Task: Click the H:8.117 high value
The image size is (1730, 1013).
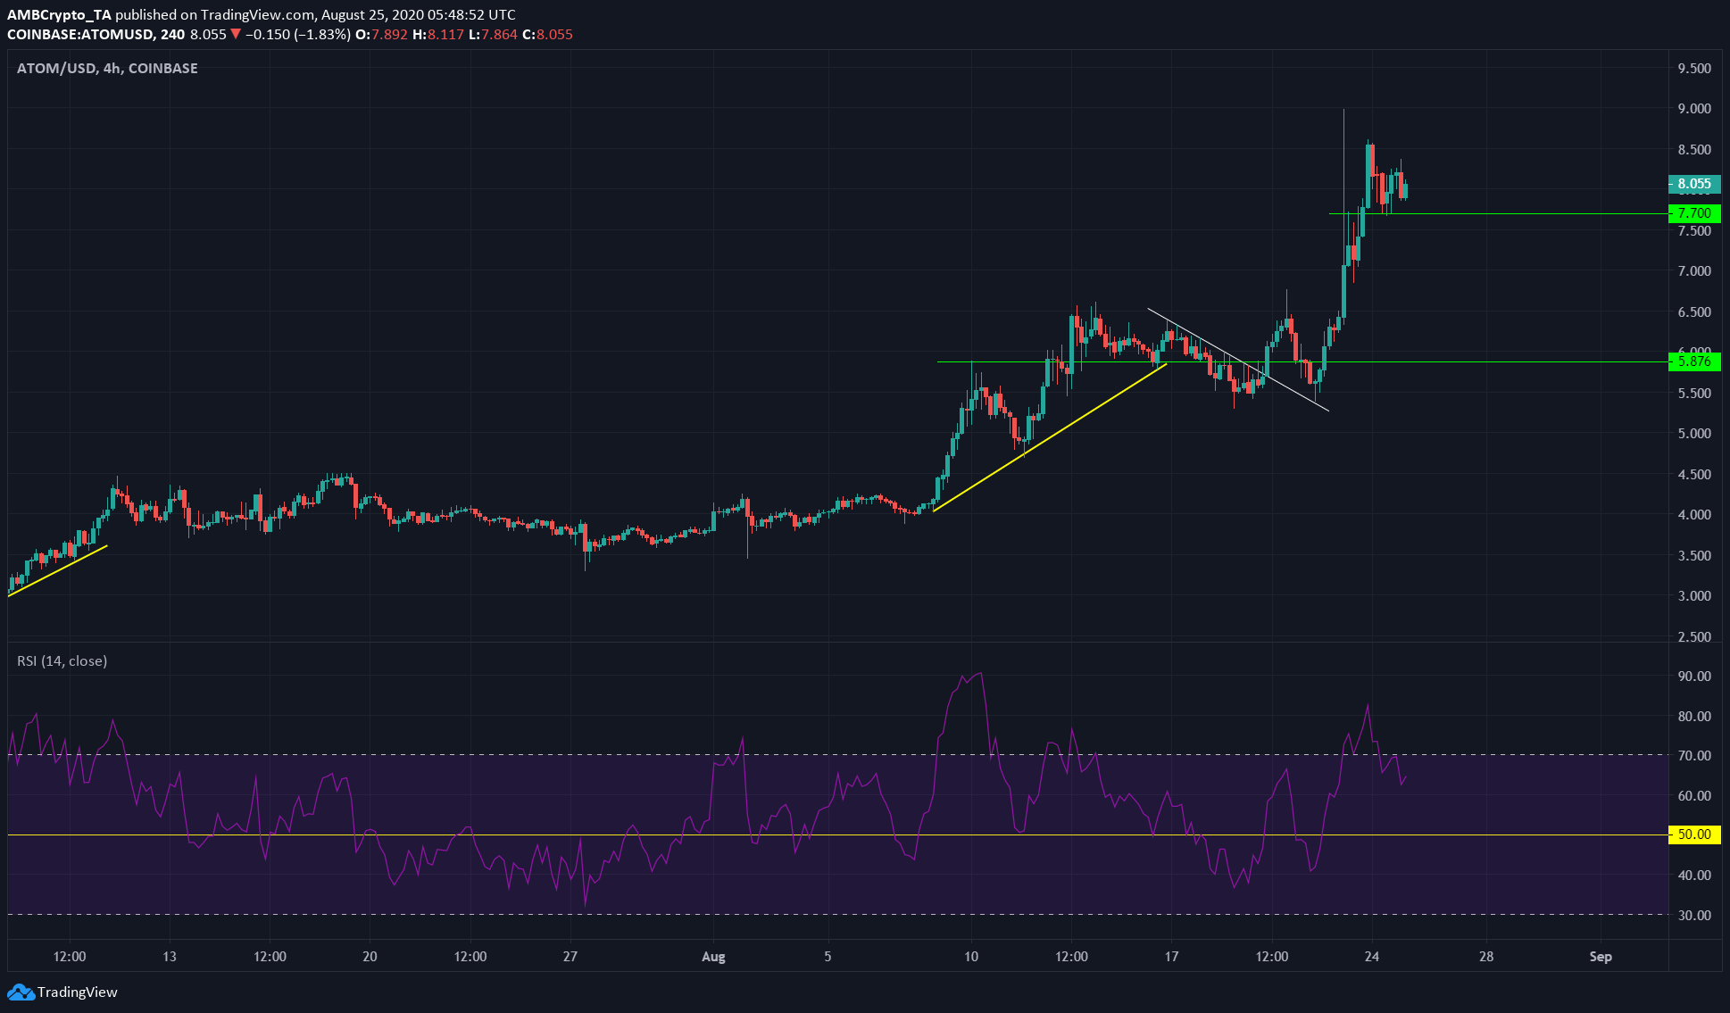Action: 438,34
